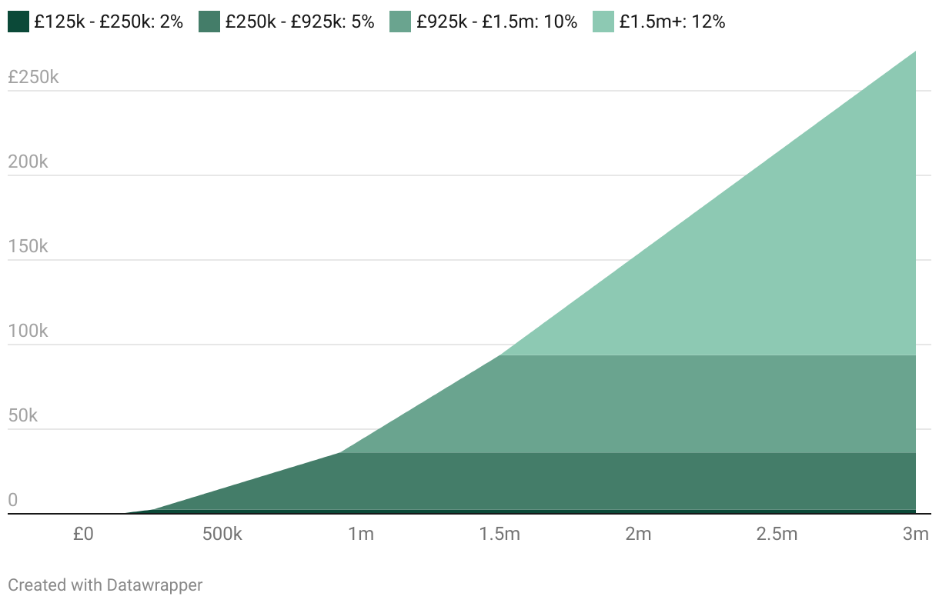Click the '£250k - £925k: 5%' legend text
This screenshot has width=939, height=603.
(299, 22)
